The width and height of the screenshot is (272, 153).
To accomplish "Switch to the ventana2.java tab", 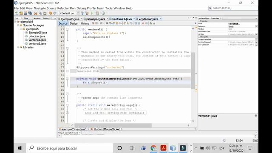I will (148, 19).
